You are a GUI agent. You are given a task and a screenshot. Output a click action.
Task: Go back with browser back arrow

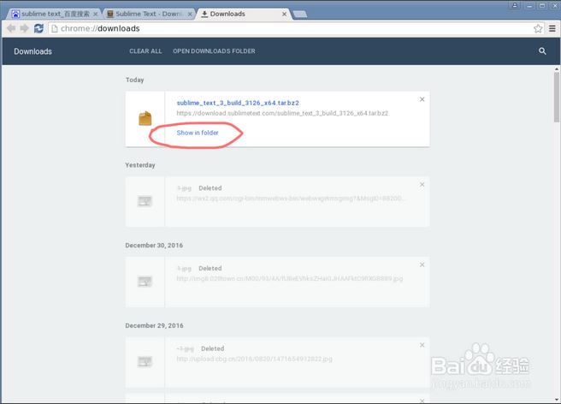point(11,28)
